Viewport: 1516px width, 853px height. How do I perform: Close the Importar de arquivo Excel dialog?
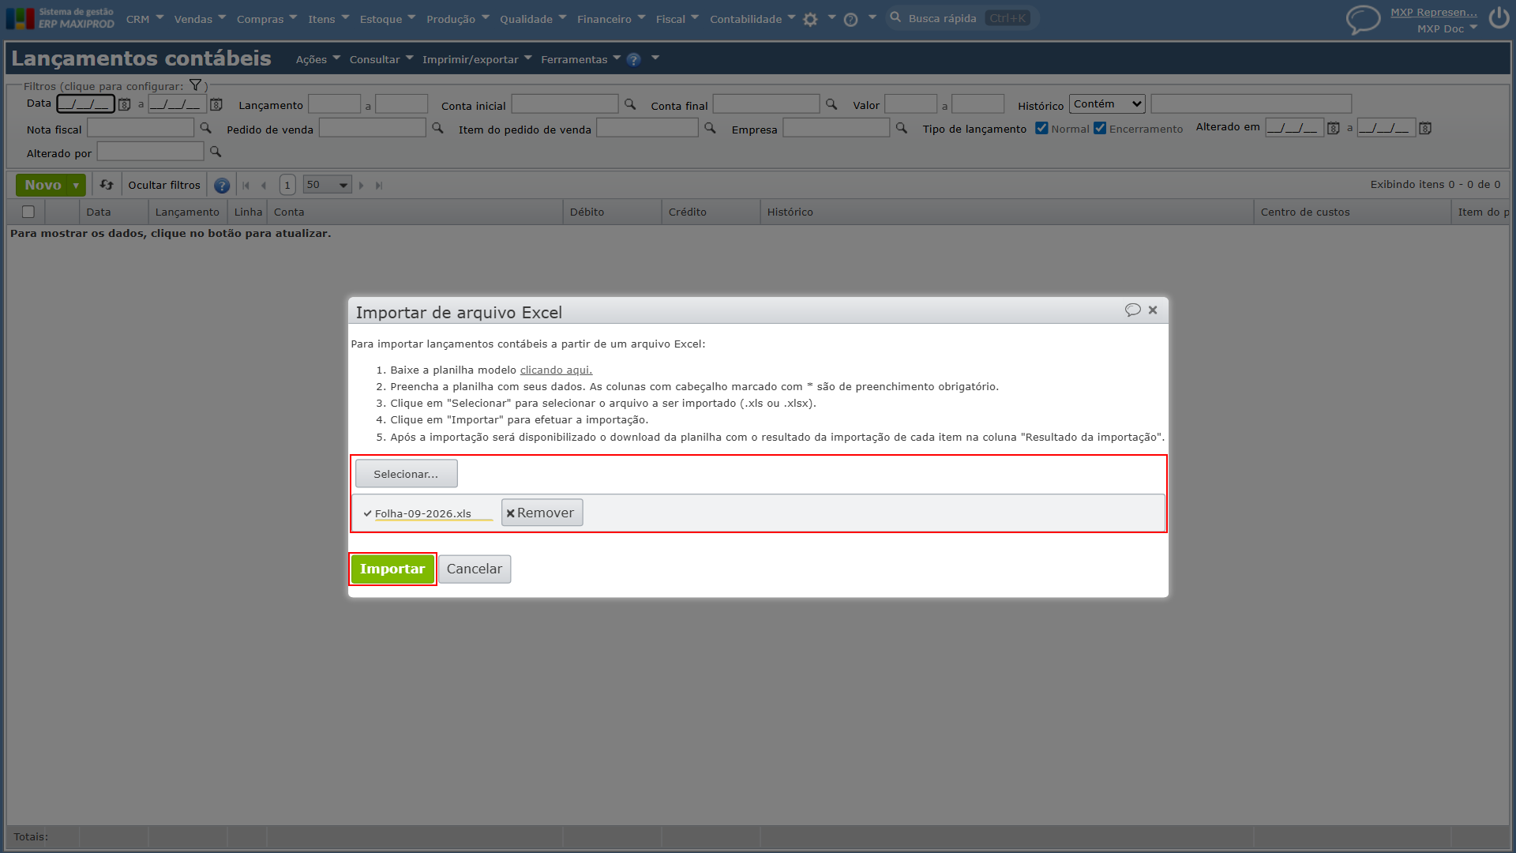coord(1153,310)
